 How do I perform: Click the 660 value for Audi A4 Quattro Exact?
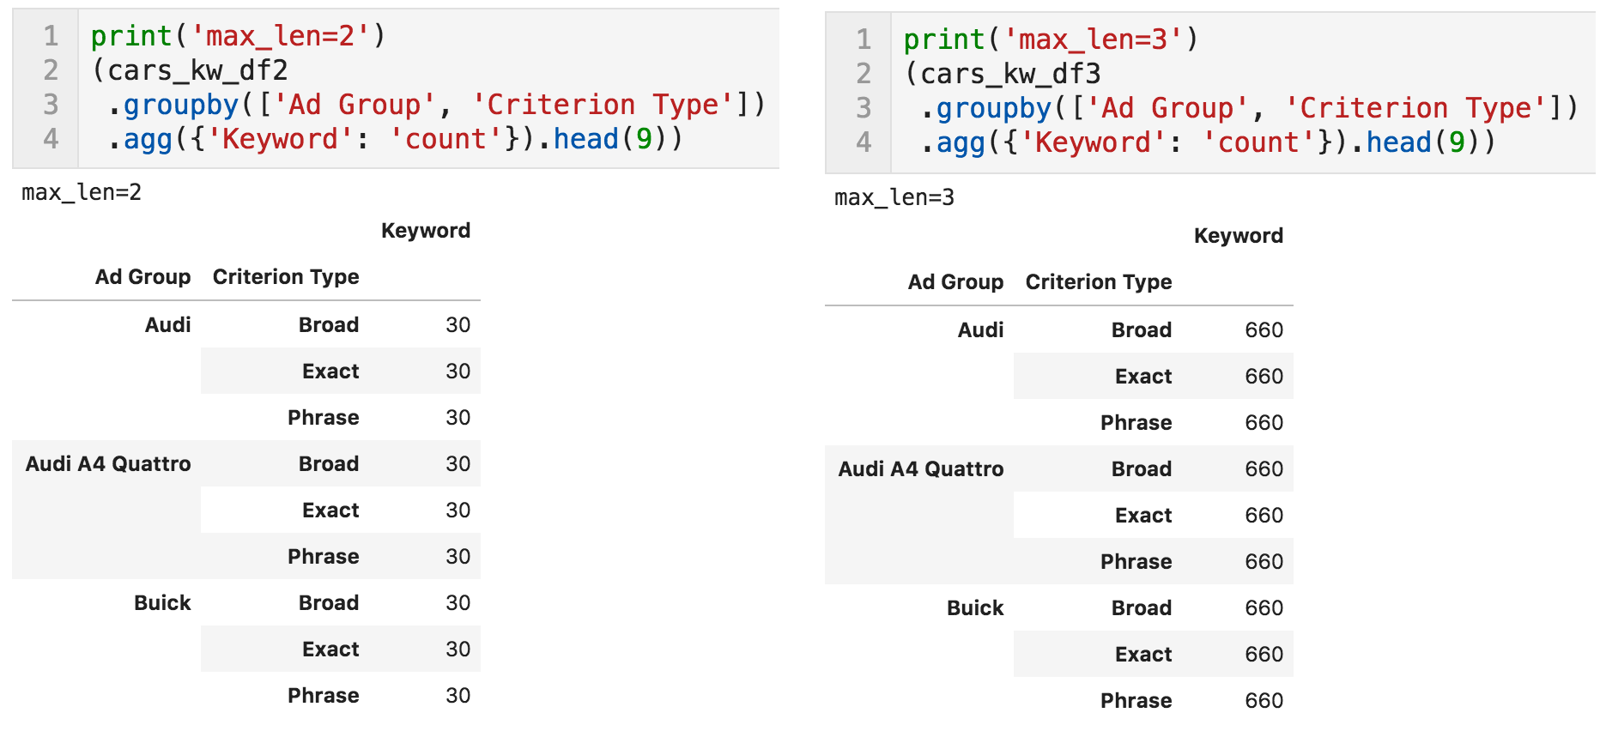(x=1264, y=516)
